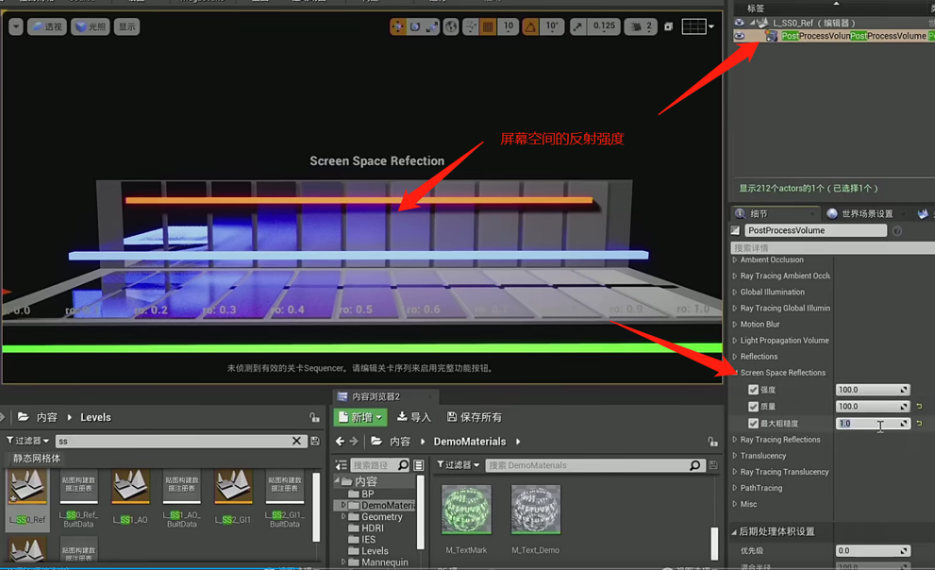Toggle rotation snap angle icon
The width and height of the screenshot is (935, 570).
(x=531, y=26)
